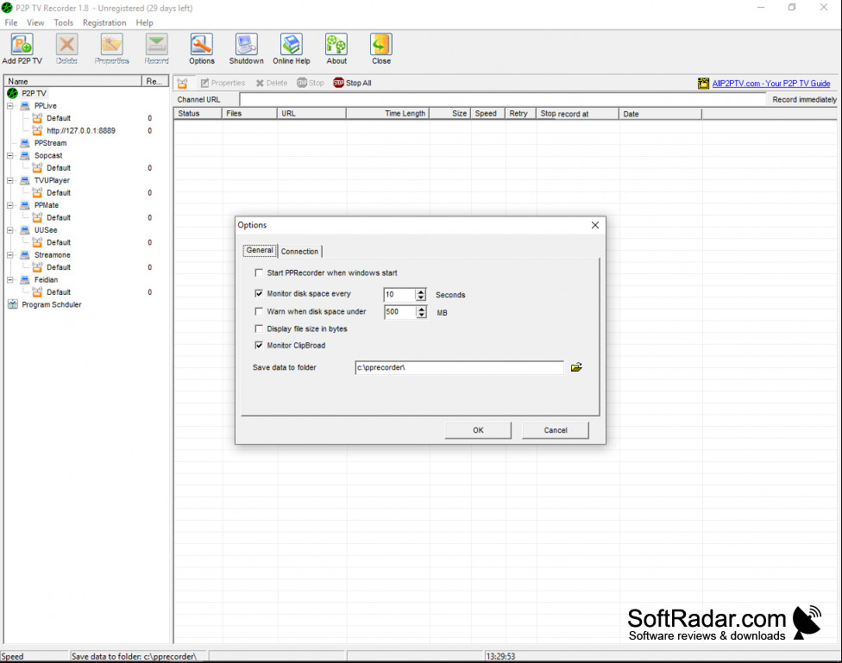Image resolution: width=842 pixels, height=663 pixels.
Task: Uncheck the Monitor ClipBroad checkbox
Action: click(259, 345)
